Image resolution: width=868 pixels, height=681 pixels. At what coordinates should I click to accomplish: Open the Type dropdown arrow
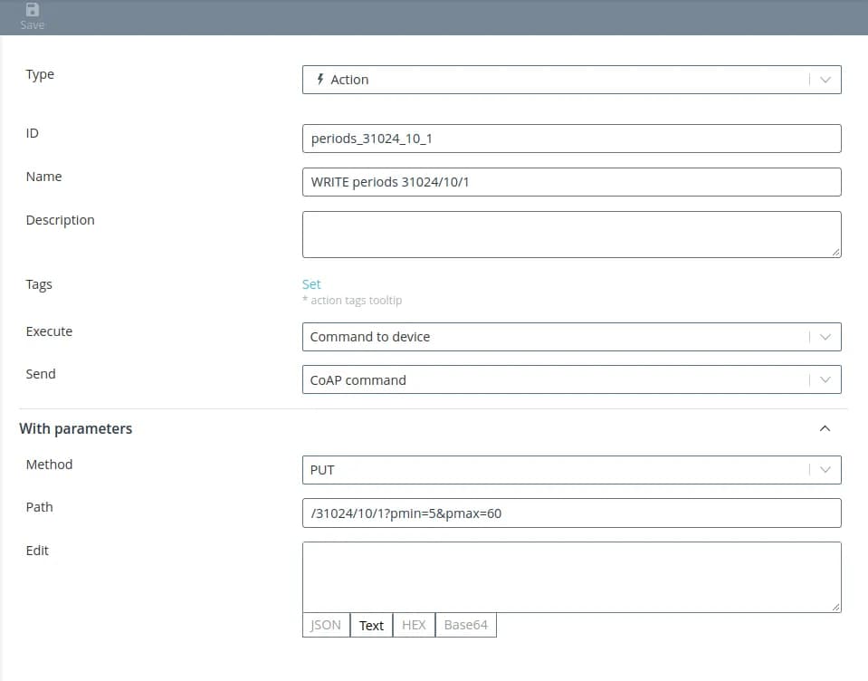(x=825, y=80)
